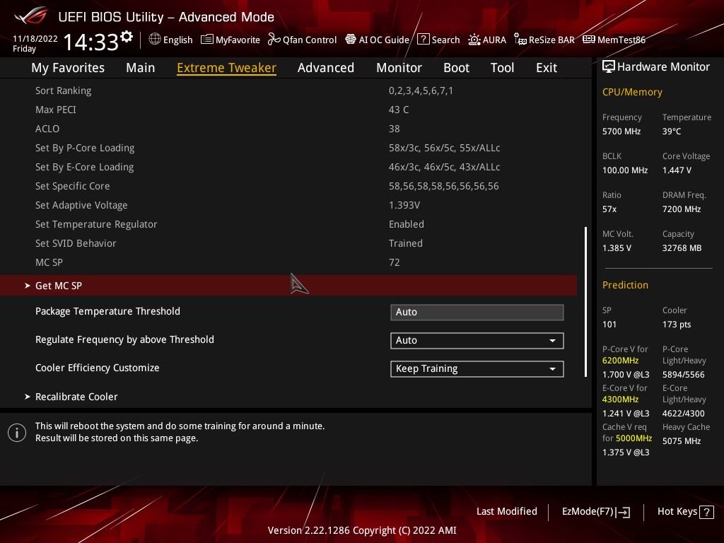Click the globe language icon
The height and width of the screenshot is (543, 724).
[x=155, y=40]
